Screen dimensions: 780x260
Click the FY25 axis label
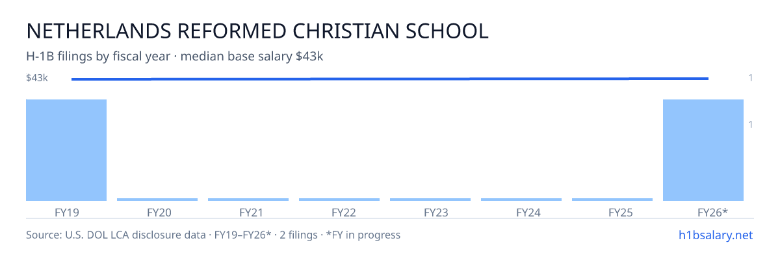(x=620, y=212)
